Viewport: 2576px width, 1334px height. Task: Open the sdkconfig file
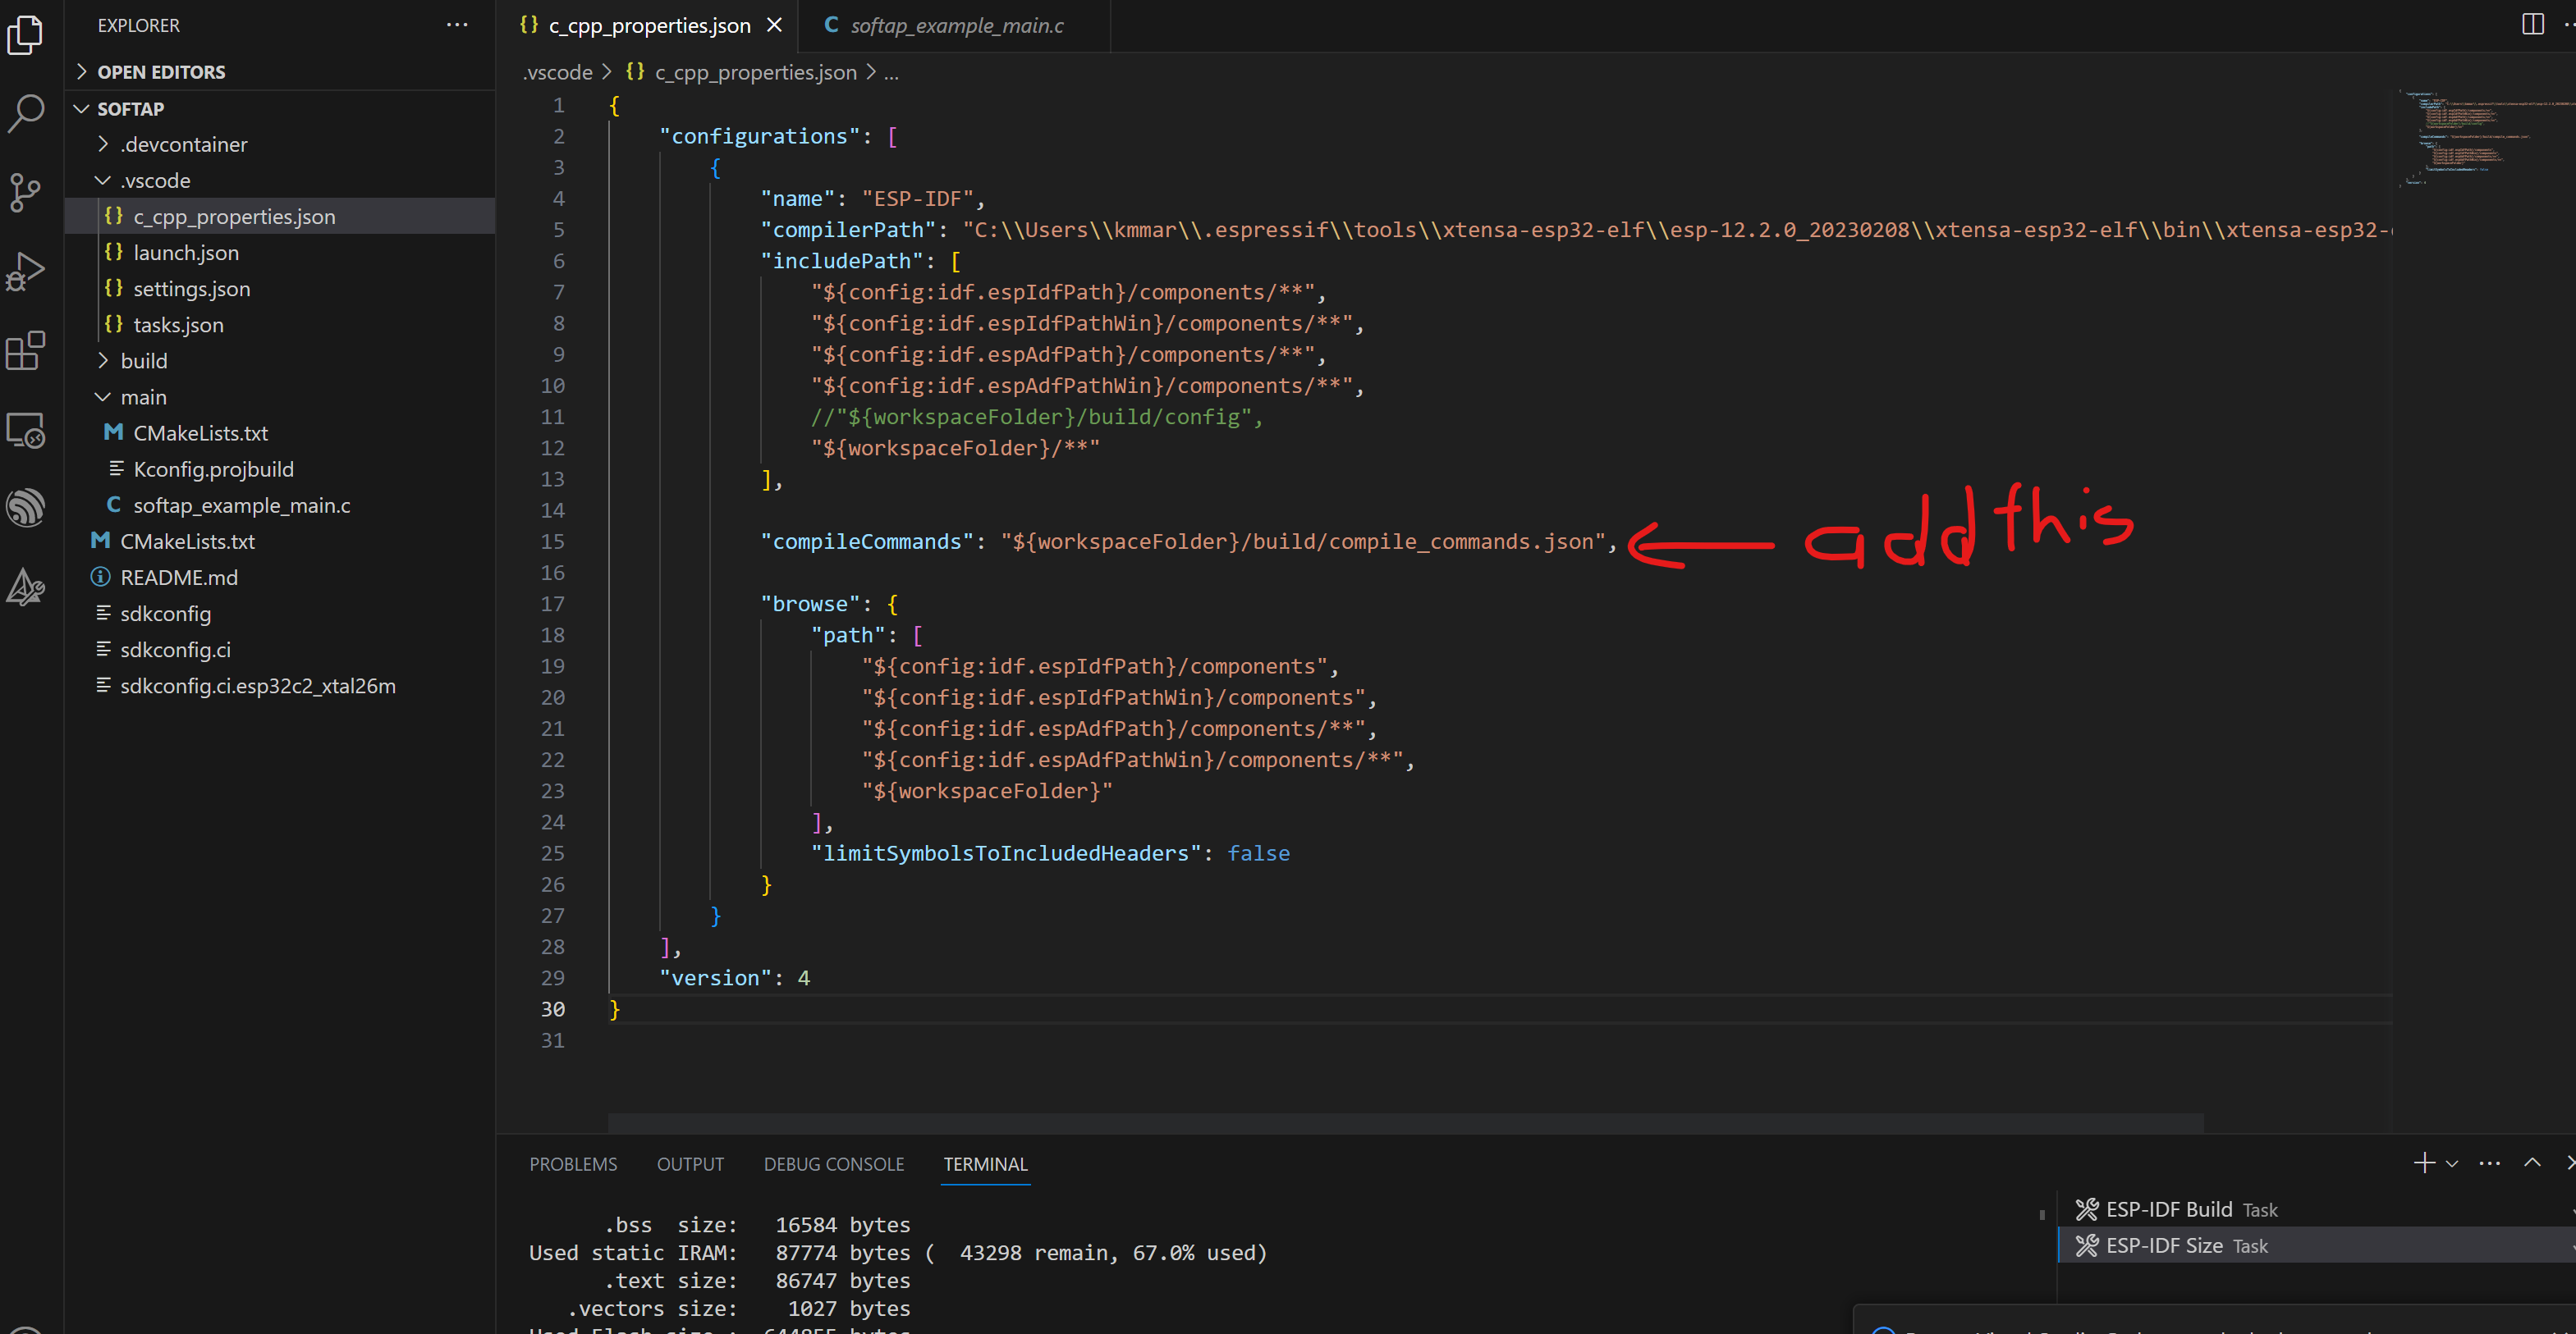point(280,614)
